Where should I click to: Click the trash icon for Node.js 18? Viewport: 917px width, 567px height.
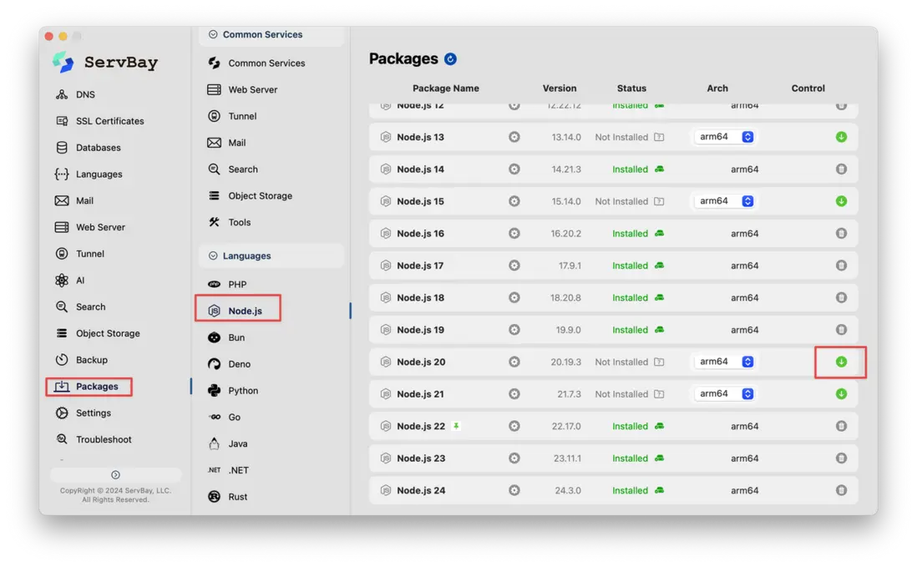[841, 298]
